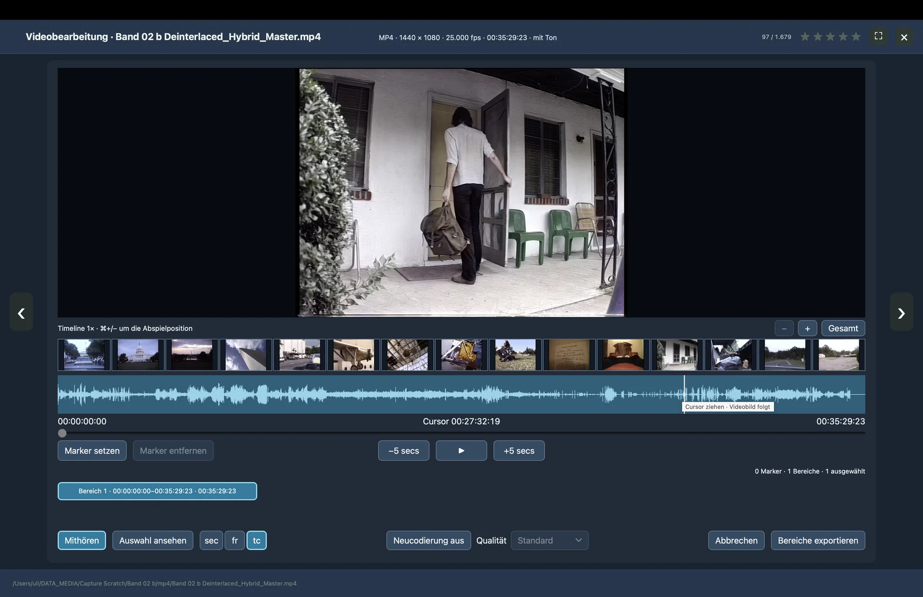Click Auswahl ansehen button

tap(153, 540)
